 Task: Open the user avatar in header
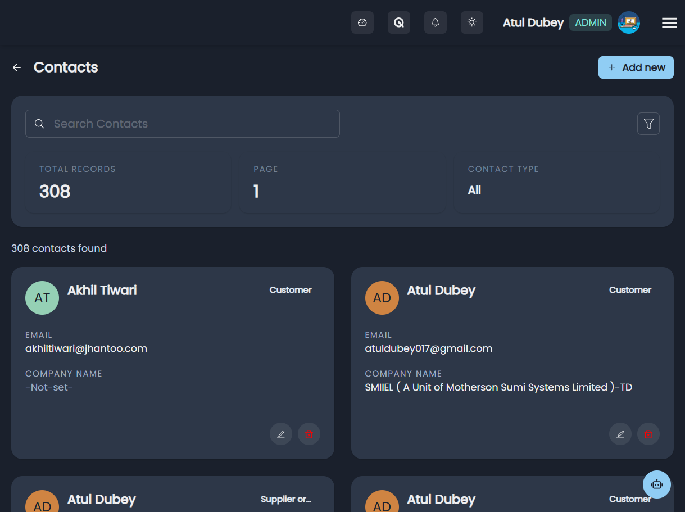[x=629, y=22]
